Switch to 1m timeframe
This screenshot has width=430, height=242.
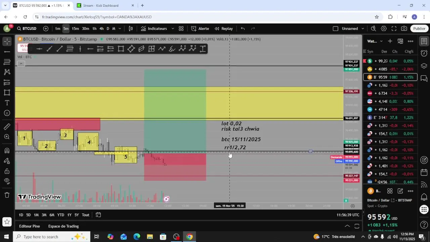coord(57,29)
